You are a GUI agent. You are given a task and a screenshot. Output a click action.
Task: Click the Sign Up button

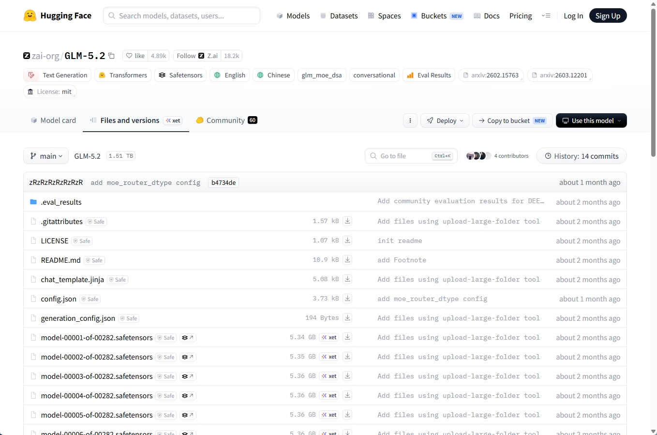[x=608, y=15]
